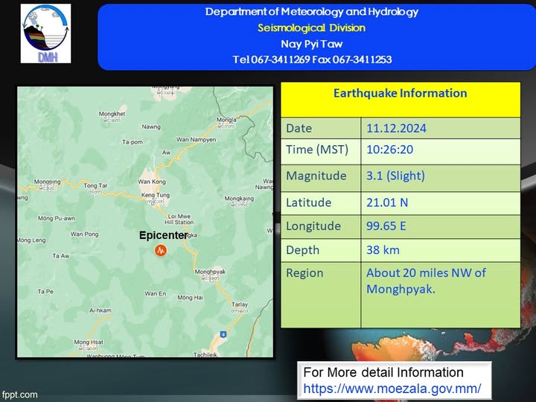Click the 'Epicenter' map label
The width and height of the screenshot is (536, 402).
163,235
